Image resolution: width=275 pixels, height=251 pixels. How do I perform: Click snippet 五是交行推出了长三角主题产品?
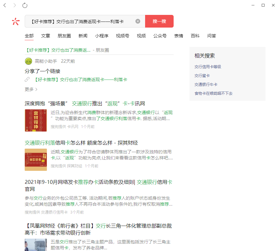point(111,245)
